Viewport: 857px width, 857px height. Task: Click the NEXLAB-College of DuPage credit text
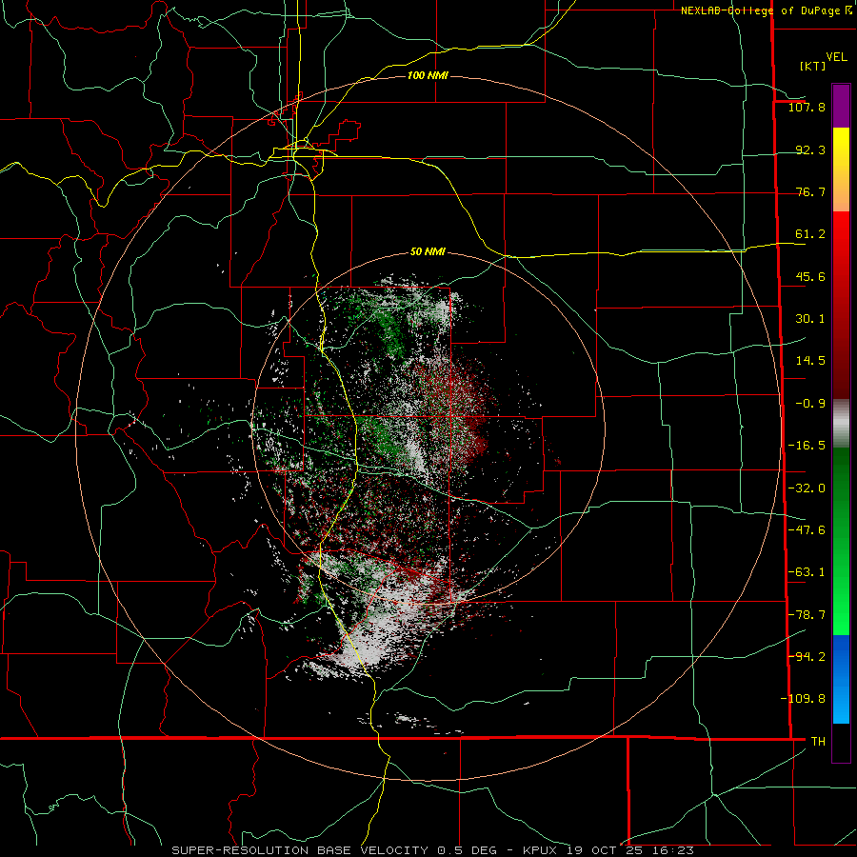(760, 10)
